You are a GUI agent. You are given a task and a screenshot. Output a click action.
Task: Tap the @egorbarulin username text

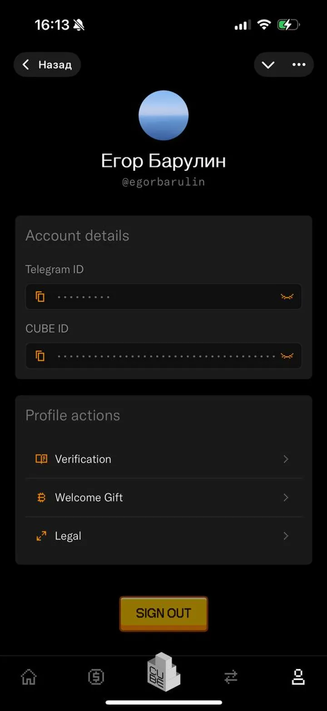[x=163, y=182]
